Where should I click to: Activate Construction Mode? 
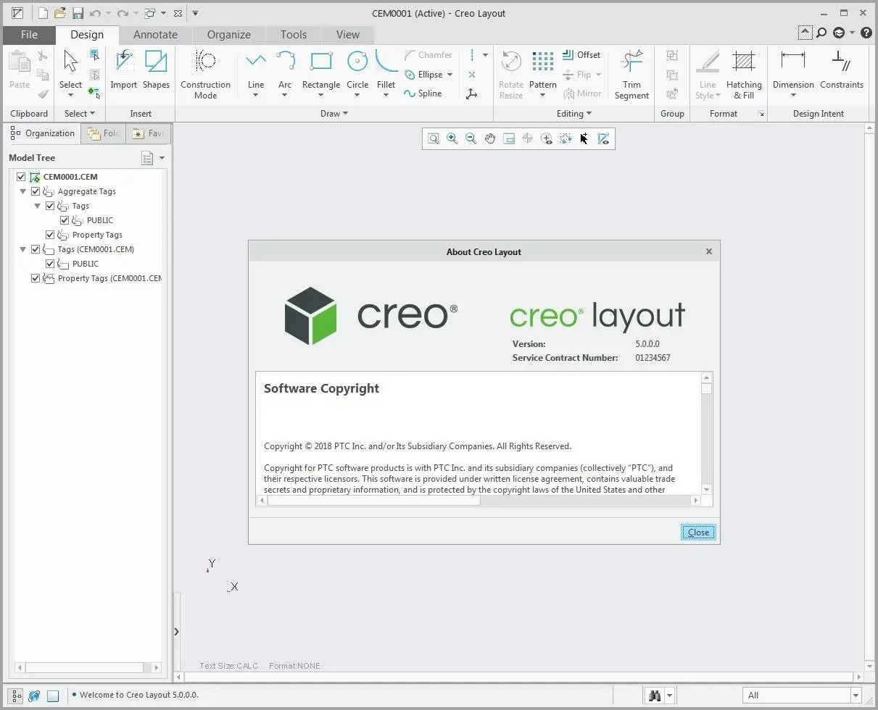pyautogui.click(x=205, y=75)
